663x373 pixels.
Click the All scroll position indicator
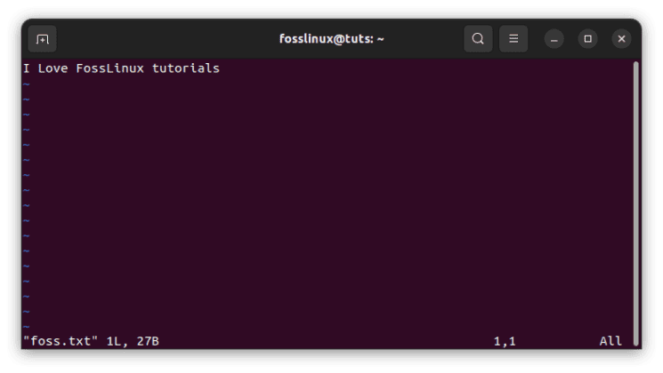click(x=610, y=341)
